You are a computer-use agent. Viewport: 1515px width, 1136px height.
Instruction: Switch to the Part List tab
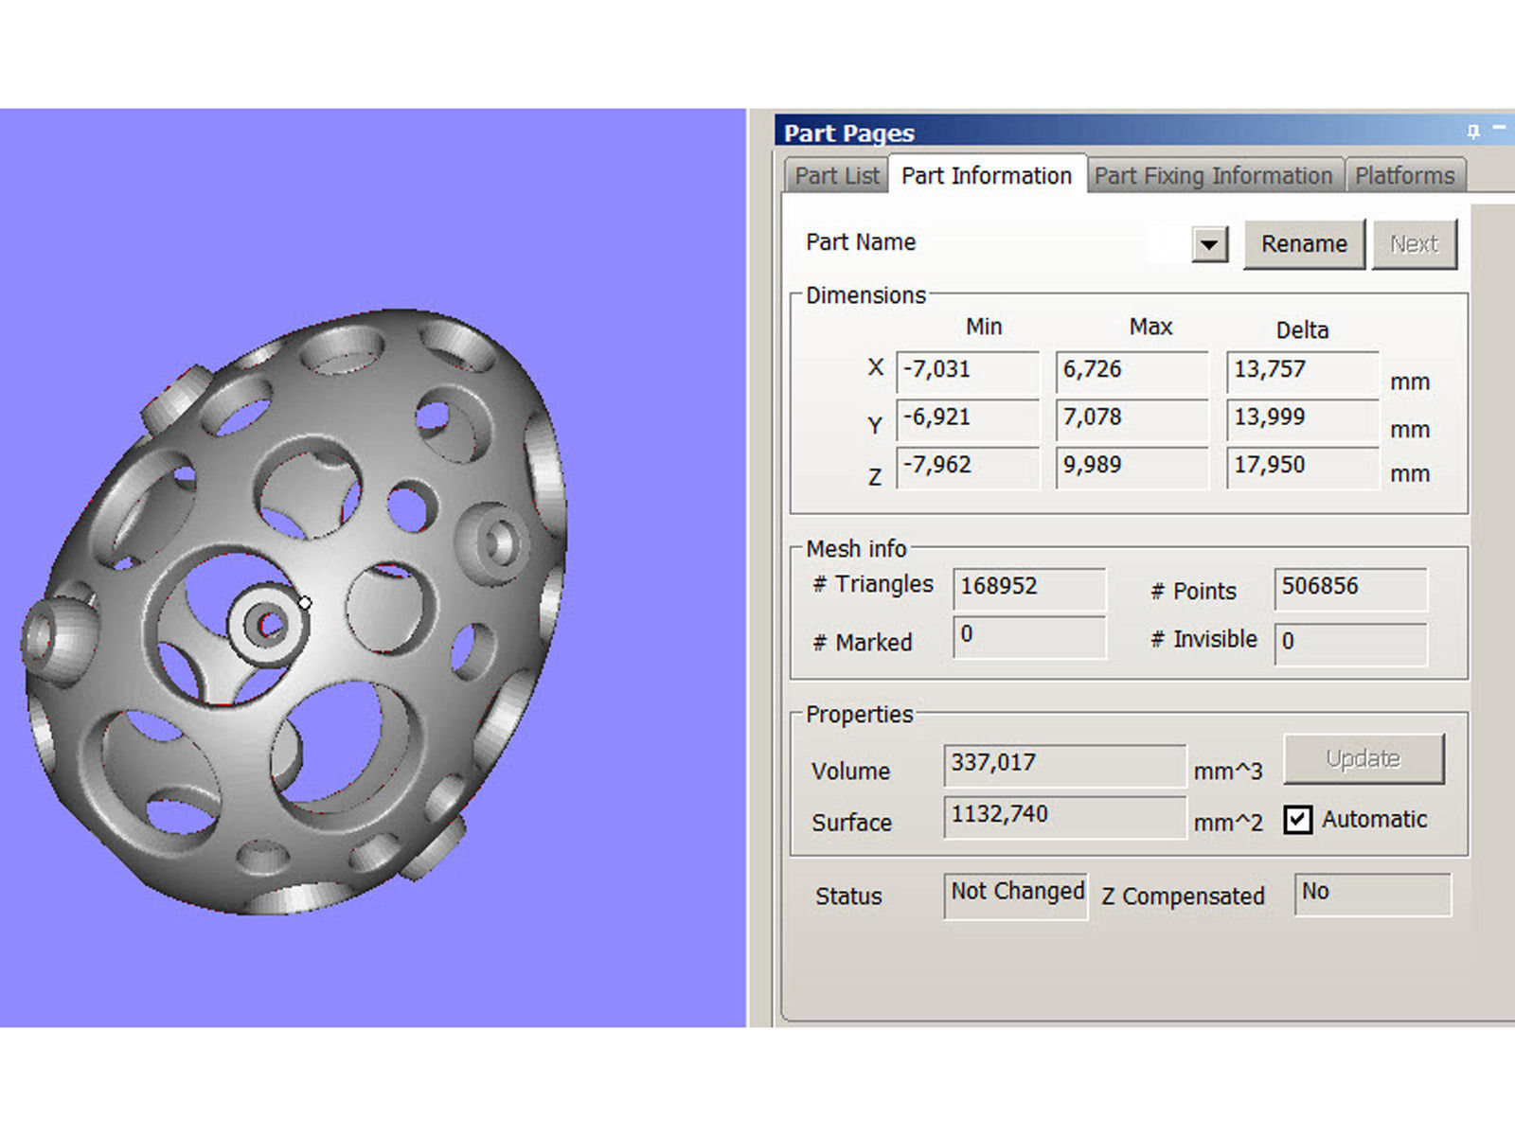[837, 176]
